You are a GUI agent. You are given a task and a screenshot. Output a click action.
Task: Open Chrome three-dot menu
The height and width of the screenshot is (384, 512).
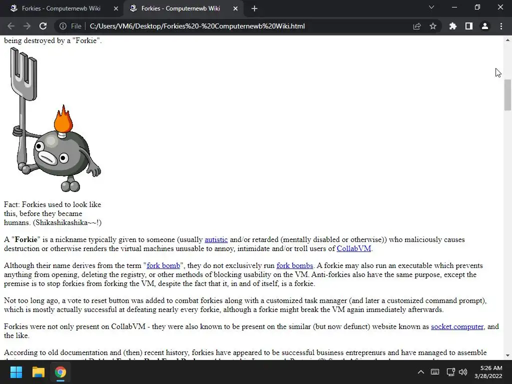[501, 26]
